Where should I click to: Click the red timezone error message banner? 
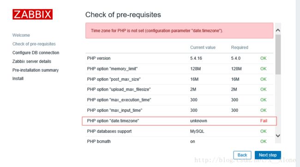pos(179,31)
